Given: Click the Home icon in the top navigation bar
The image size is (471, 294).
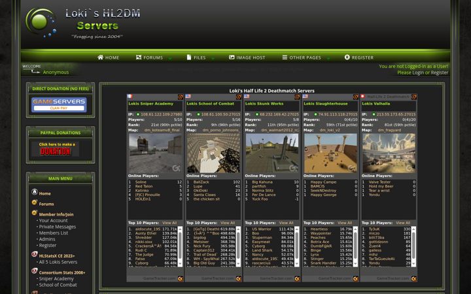Looking at the screenshot, I should click(100, 57).
